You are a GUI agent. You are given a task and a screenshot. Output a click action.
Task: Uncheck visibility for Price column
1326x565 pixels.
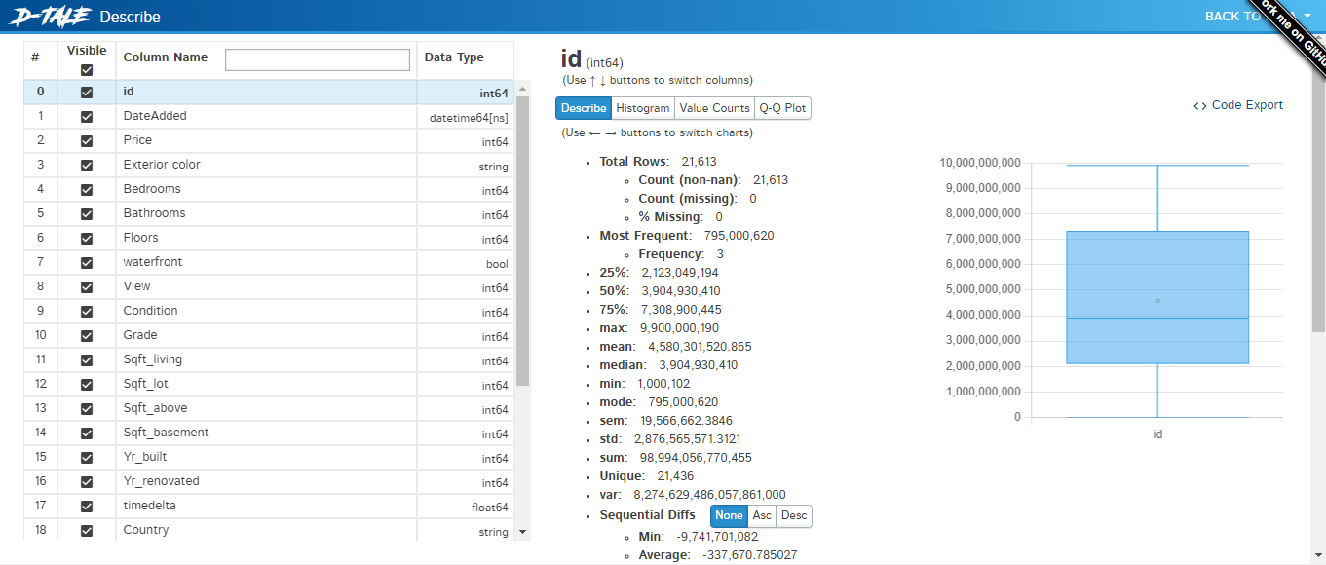pos(87,141)
